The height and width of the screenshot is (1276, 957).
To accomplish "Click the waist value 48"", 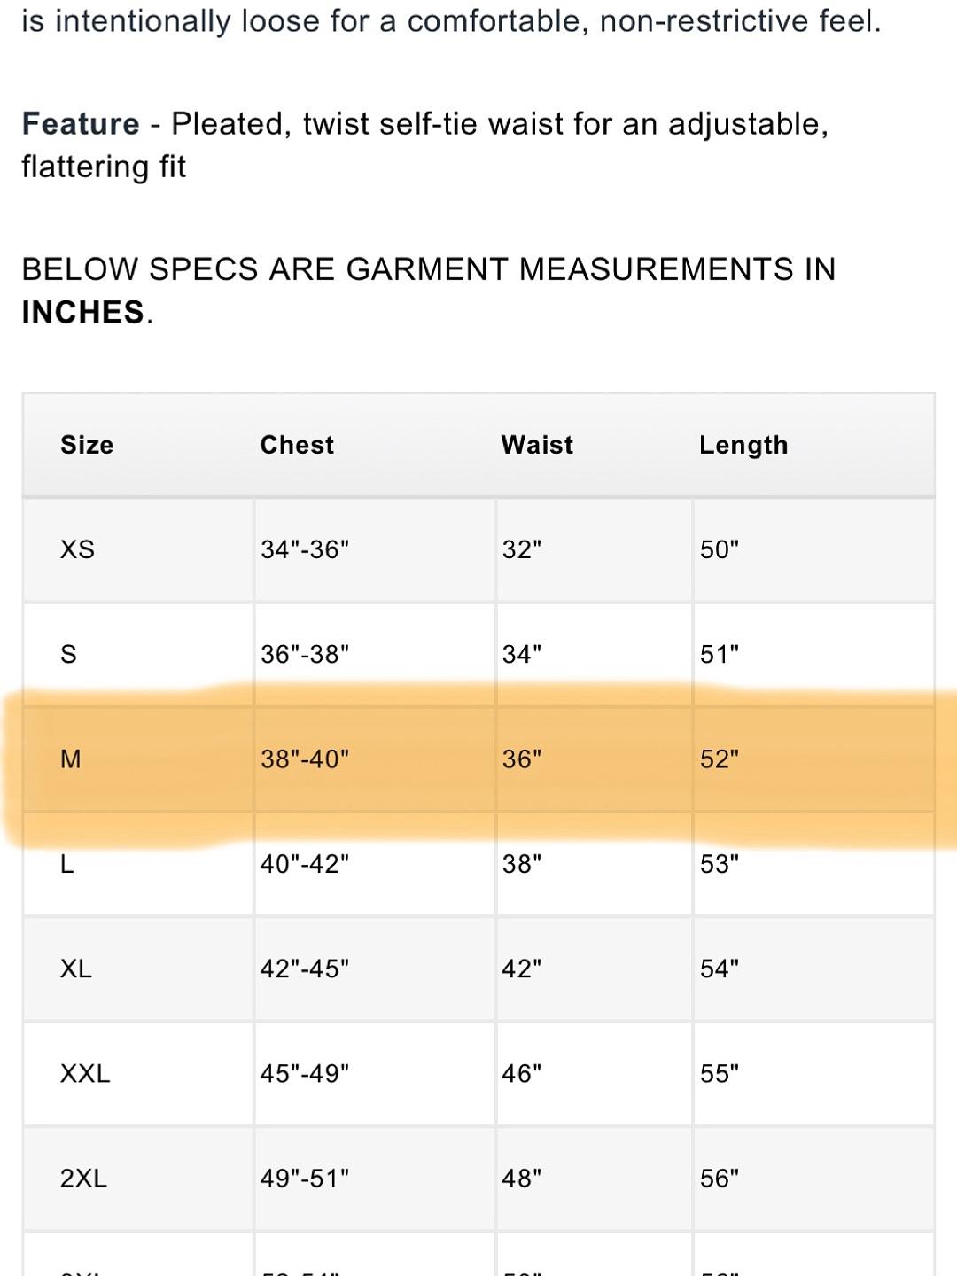I will click(522, 1179).
